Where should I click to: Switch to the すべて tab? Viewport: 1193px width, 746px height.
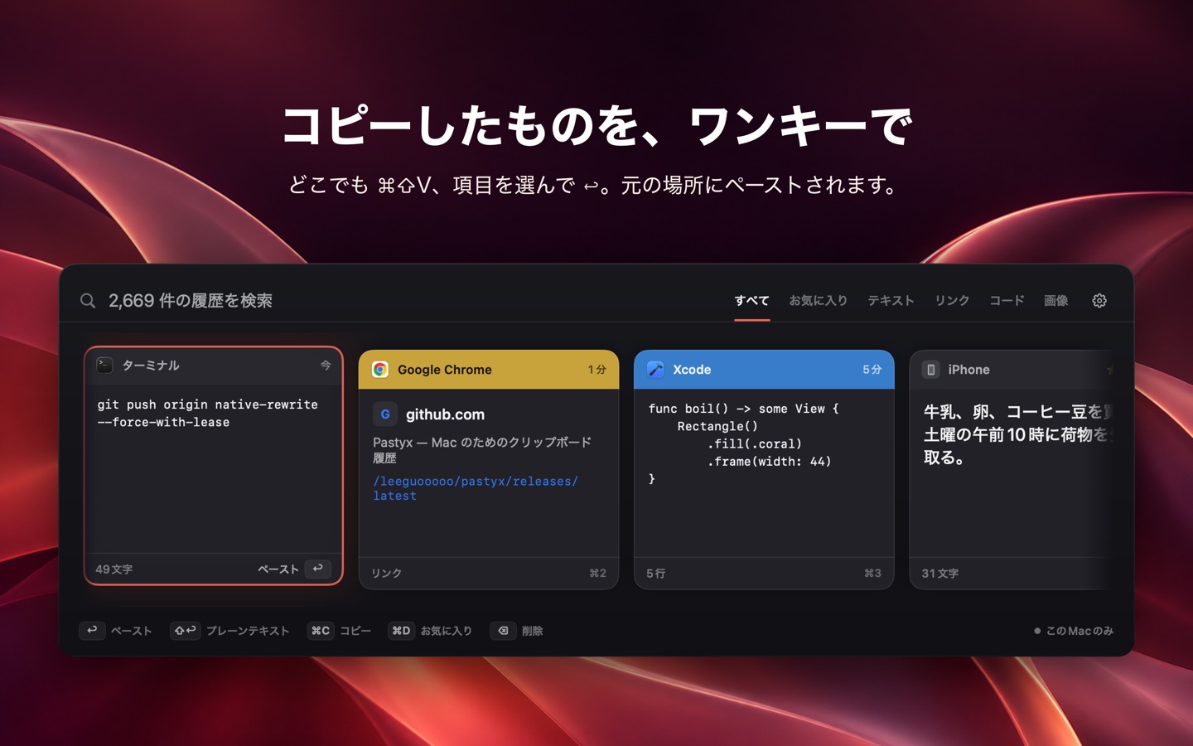click(x=752, y=301)
